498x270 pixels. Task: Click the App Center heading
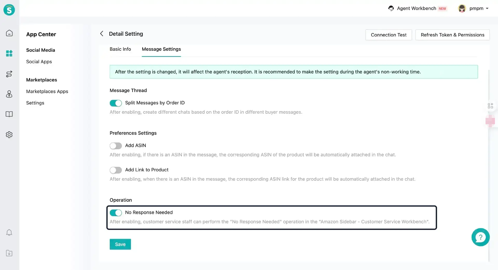[x=41, y=34]
